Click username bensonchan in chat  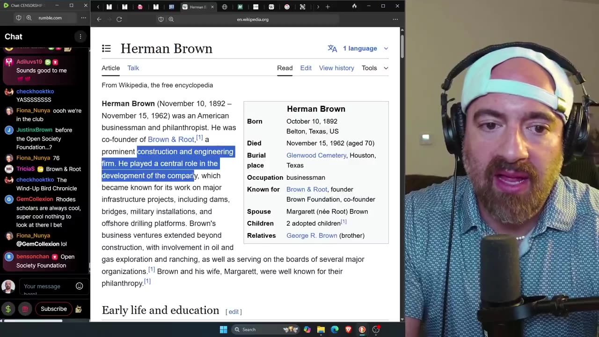point(33,257)
